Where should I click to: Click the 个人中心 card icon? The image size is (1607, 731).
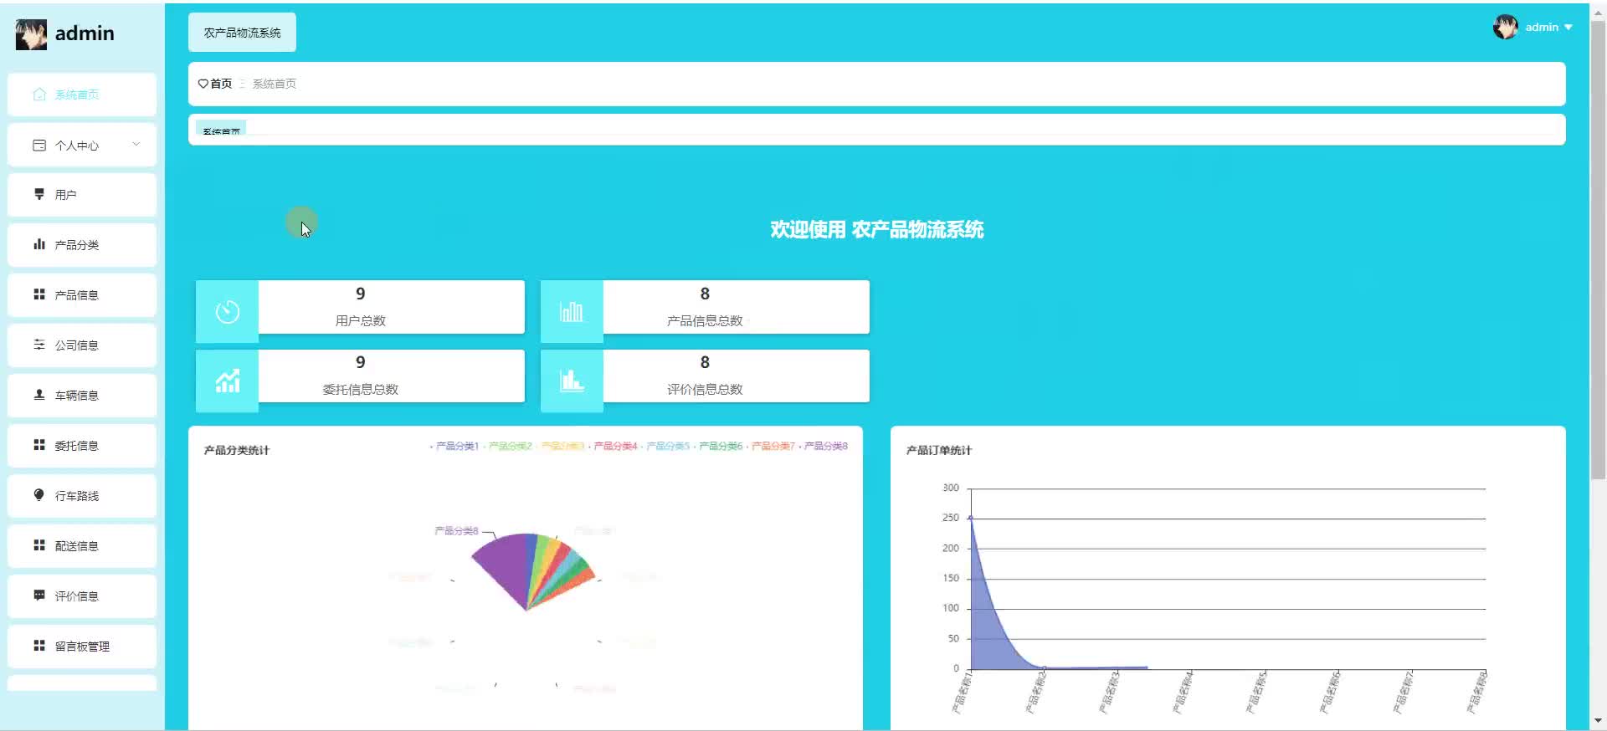pos(39,145)
